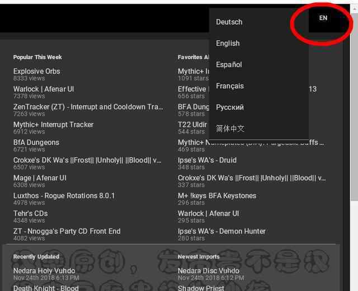Open ZT - Nnogga's Party CD Front End
The height and width of the screenshot is (291, 358).
67,231
